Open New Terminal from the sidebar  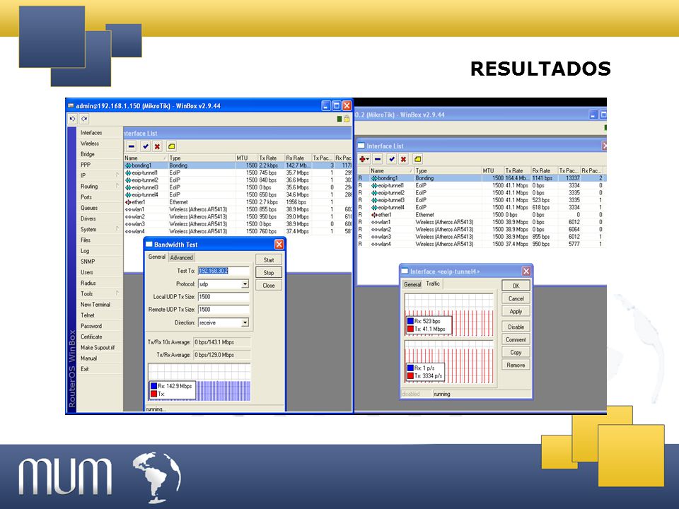(95, 304)
